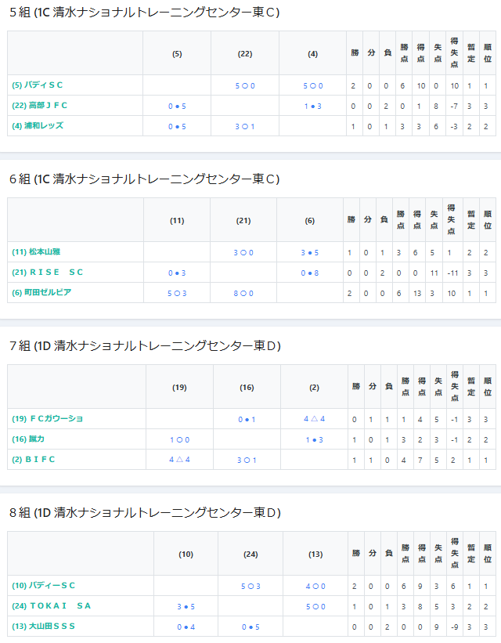Open the ＢＩＦＣ team link
Viewport: 501px width, 643px height.
pos(33,459)
